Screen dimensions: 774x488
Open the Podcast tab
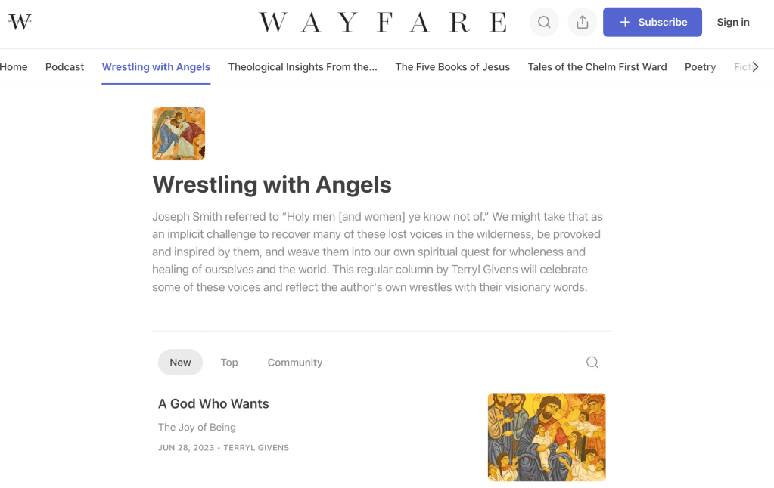(x=64, y=67)
